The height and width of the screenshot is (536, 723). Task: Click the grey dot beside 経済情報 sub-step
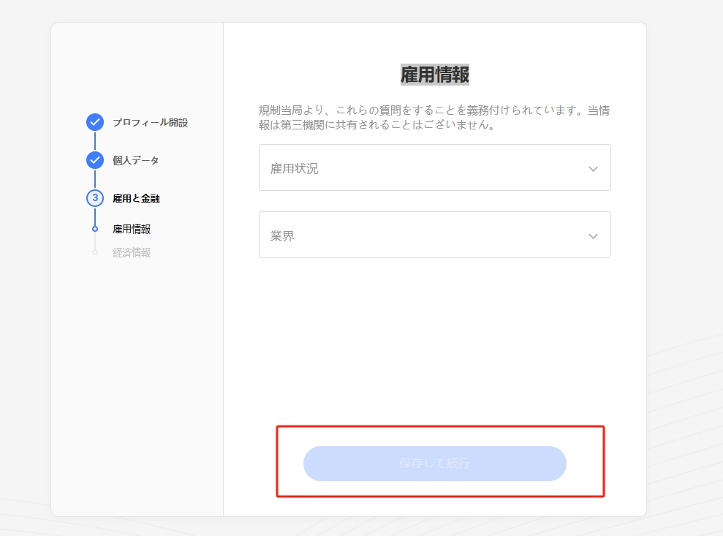(x=95, y=252)
